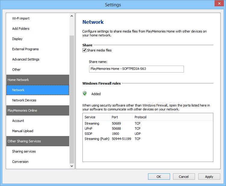Screen dimensions: 226x186
Task: Select the UPnP service row
Action: point(148,129)
